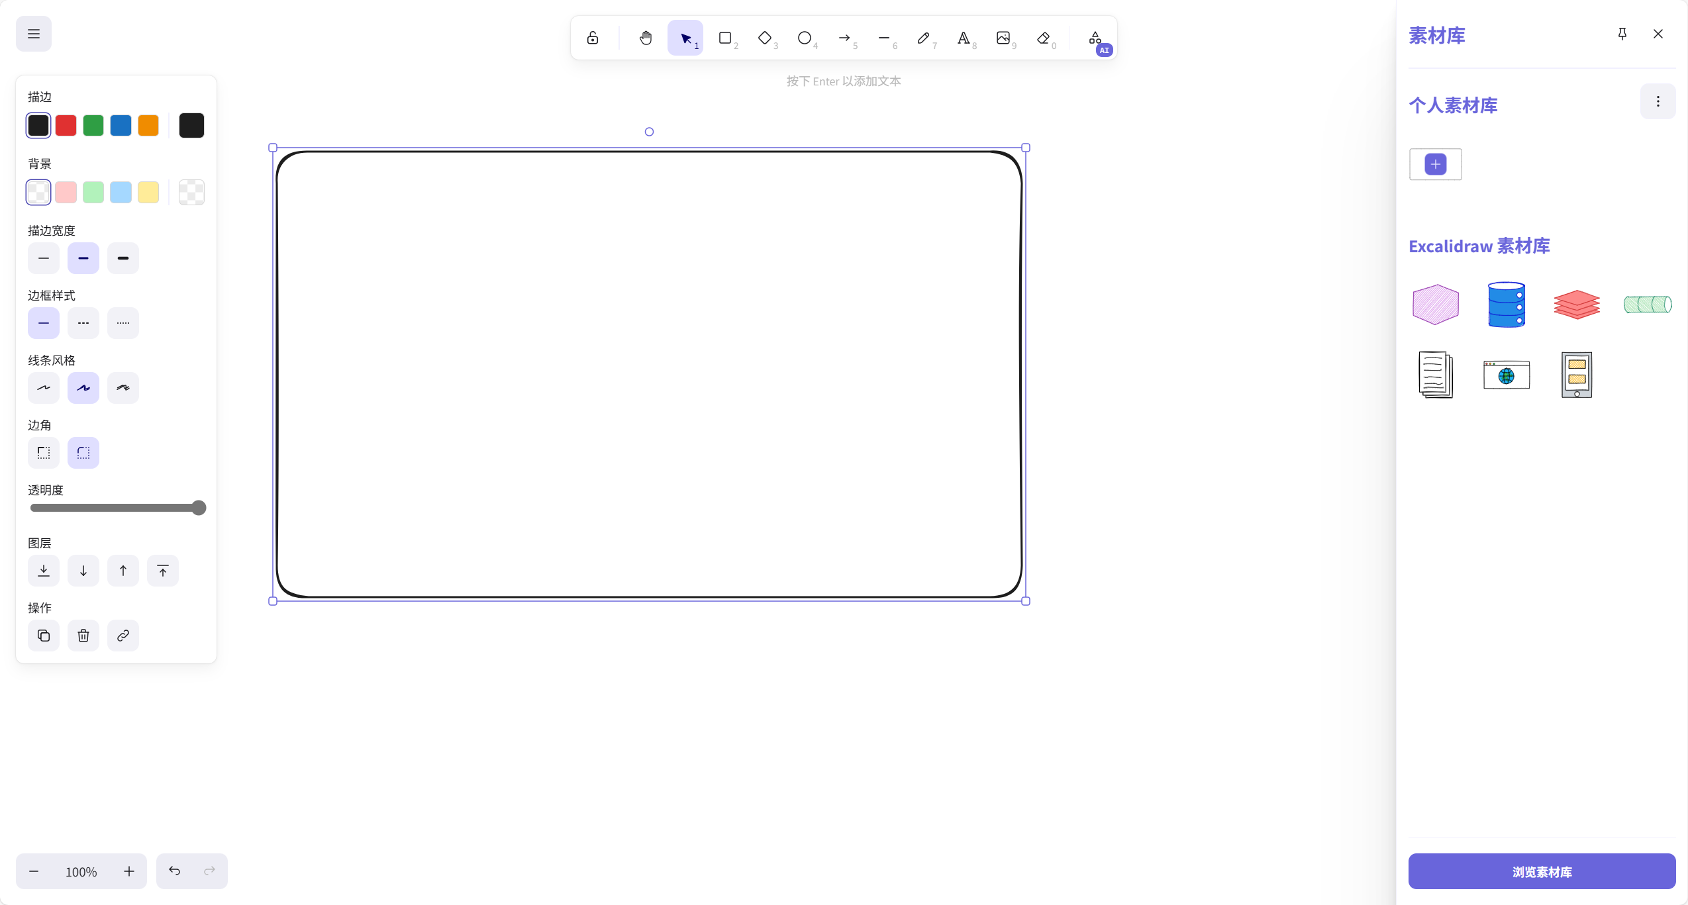Open the custom background color picker
Image resolution: width=1688 pixels, height=905 pixels.
click(191, 192)
